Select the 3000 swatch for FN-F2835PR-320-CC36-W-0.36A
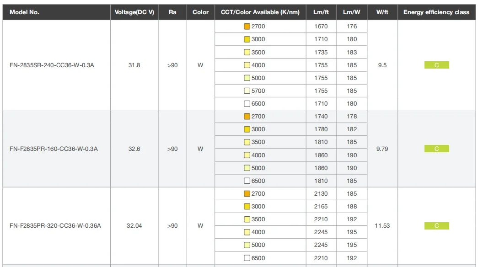 247,207
